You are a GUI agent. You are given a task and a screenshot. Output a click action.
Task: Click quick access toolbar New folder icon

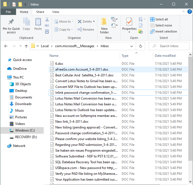20,4
